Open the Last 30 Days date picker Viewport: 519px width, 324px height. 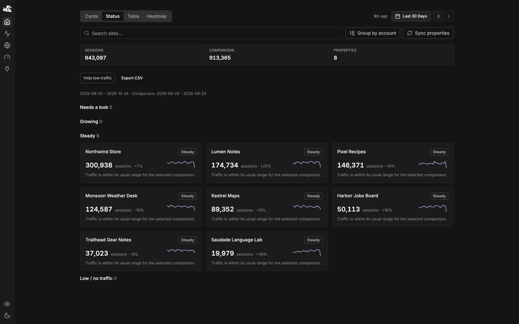[411, 16]
